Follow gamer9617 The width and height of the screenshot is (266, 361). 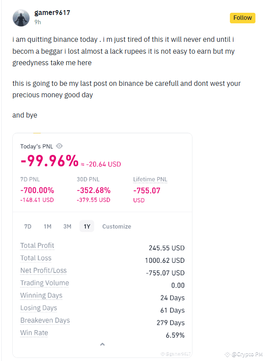(x=243, y=18)
